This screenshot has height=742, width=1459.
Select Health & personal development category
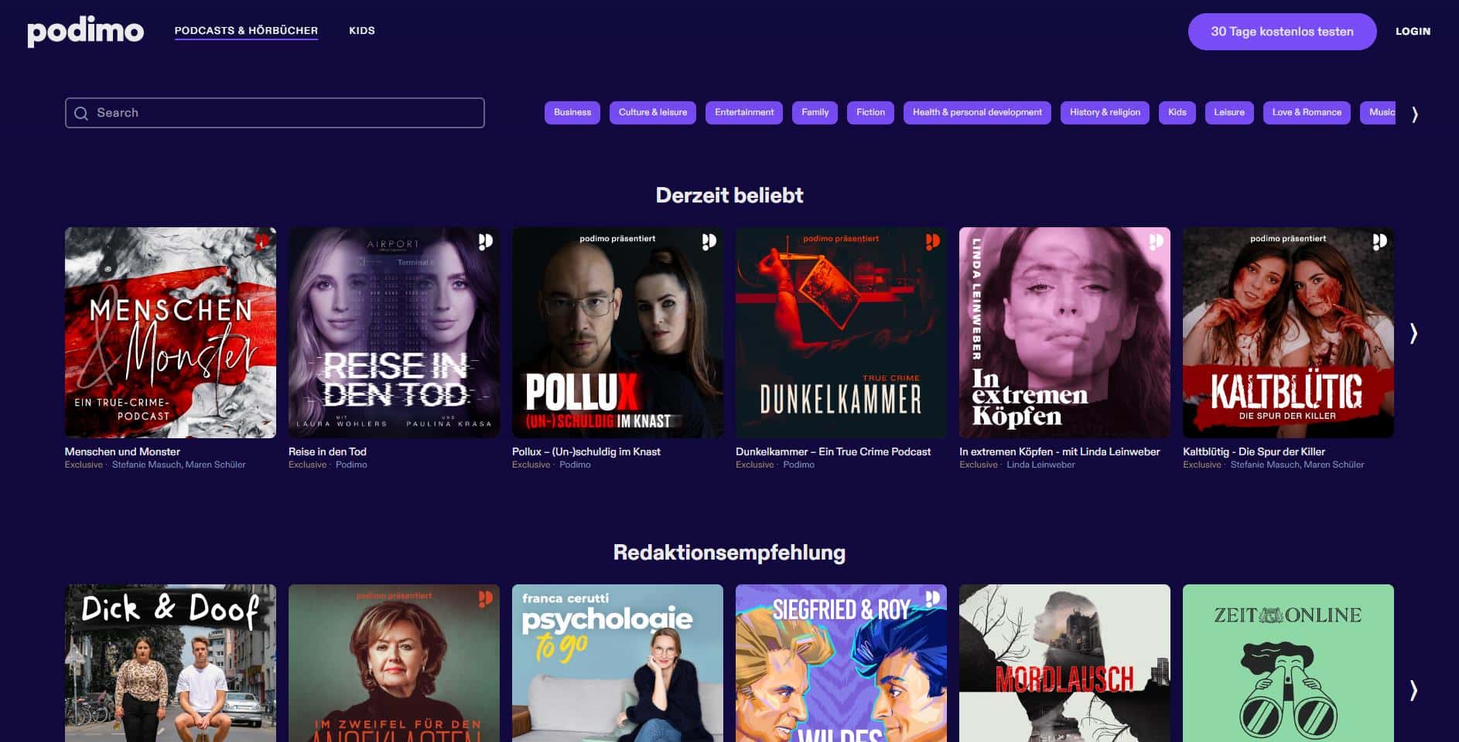(977, 113)
